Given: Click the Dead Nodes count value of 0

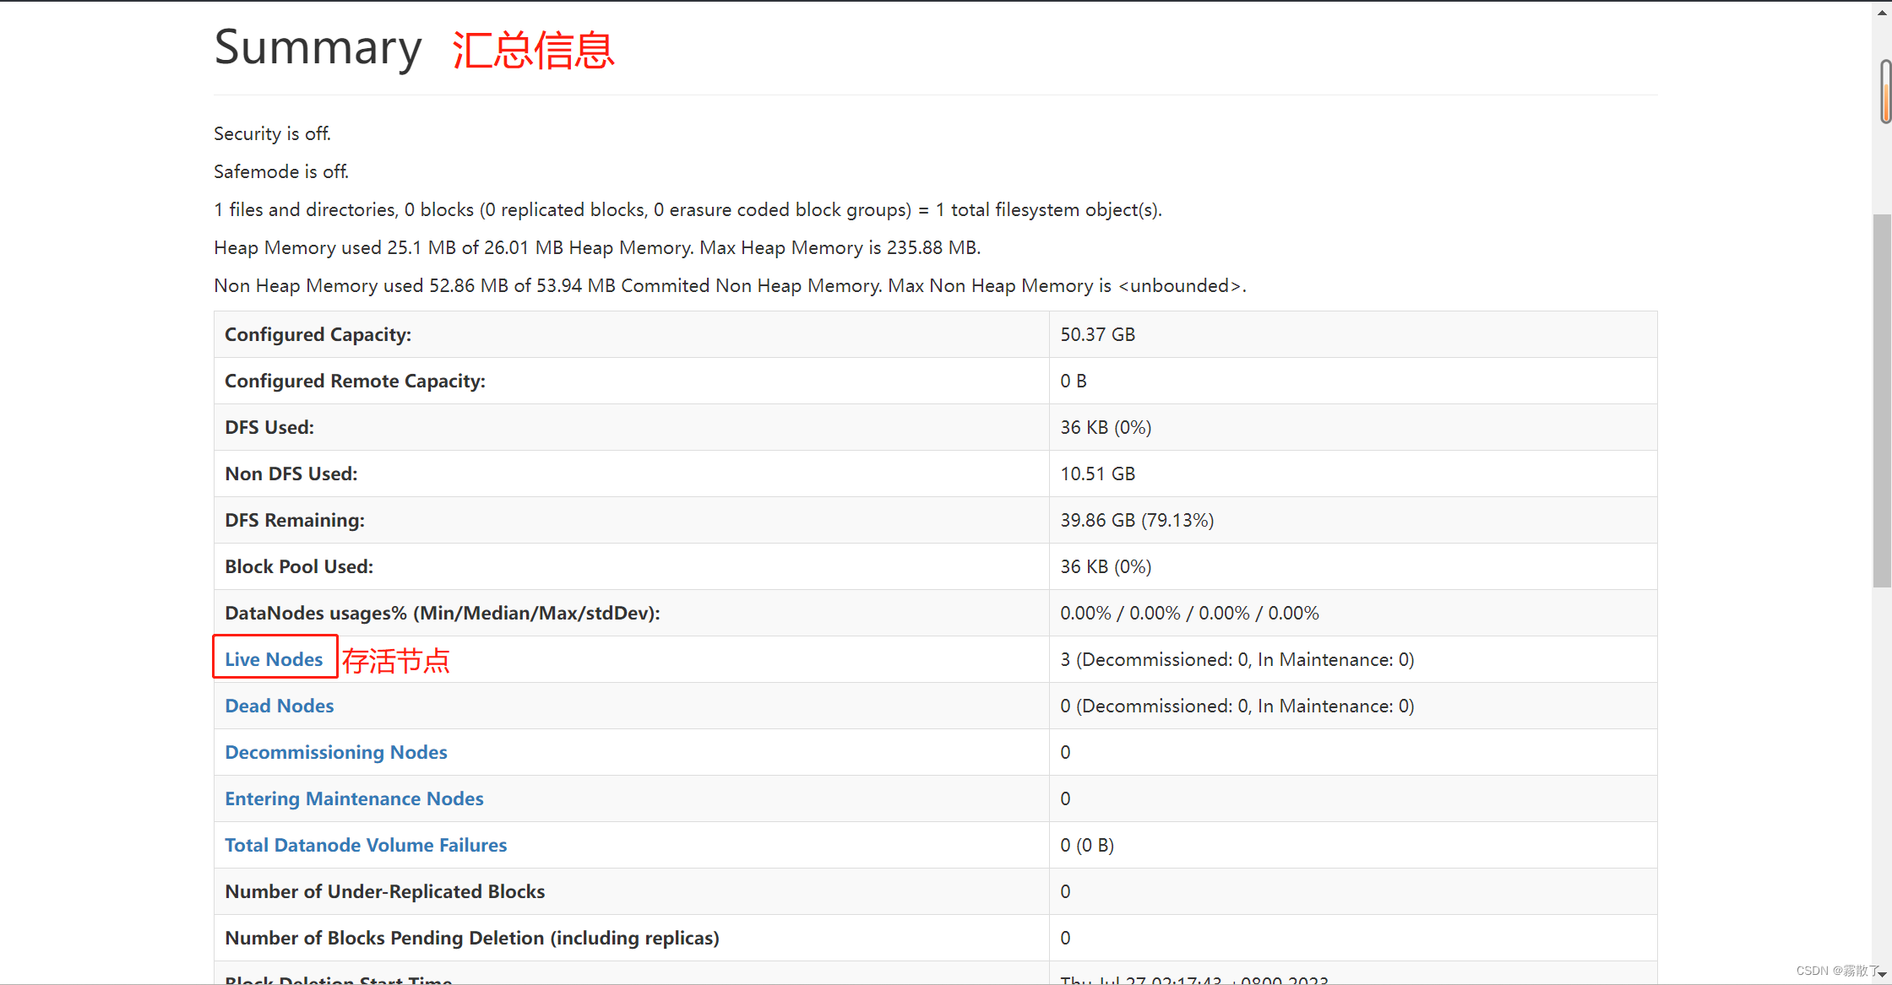Looking at the screenshot, I should [1237, 706].
